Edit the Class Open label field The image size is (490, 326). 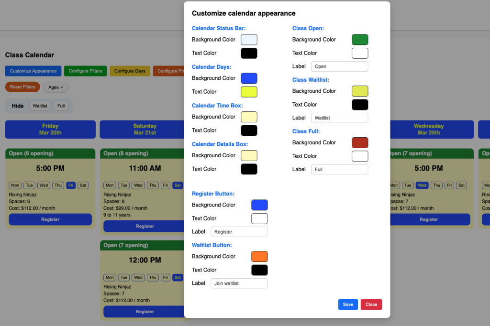(339, 66)
